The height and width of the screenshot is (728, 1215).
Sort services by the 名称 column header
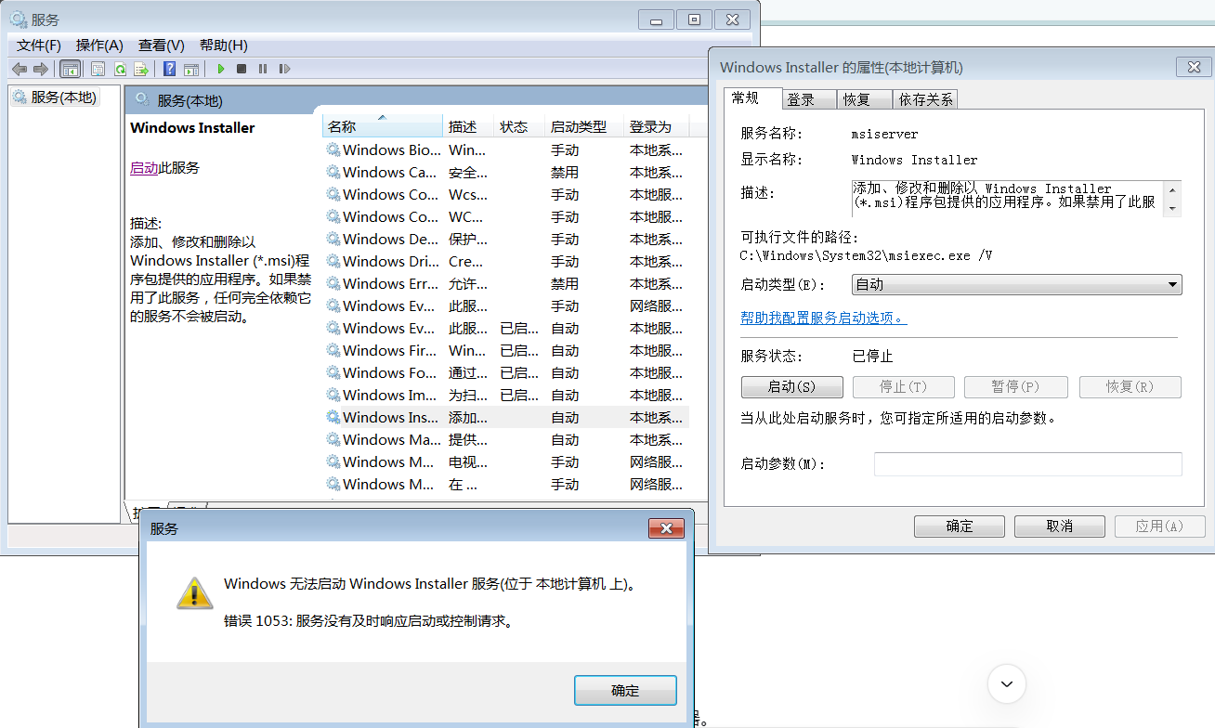(383, 126)
